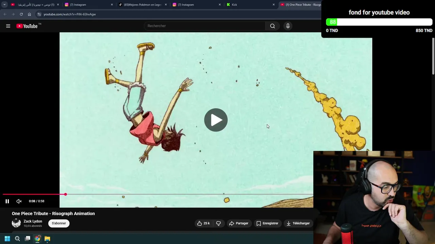
Task: Like the video with thumbs-up 25 k
Action: tap(204, 223)
